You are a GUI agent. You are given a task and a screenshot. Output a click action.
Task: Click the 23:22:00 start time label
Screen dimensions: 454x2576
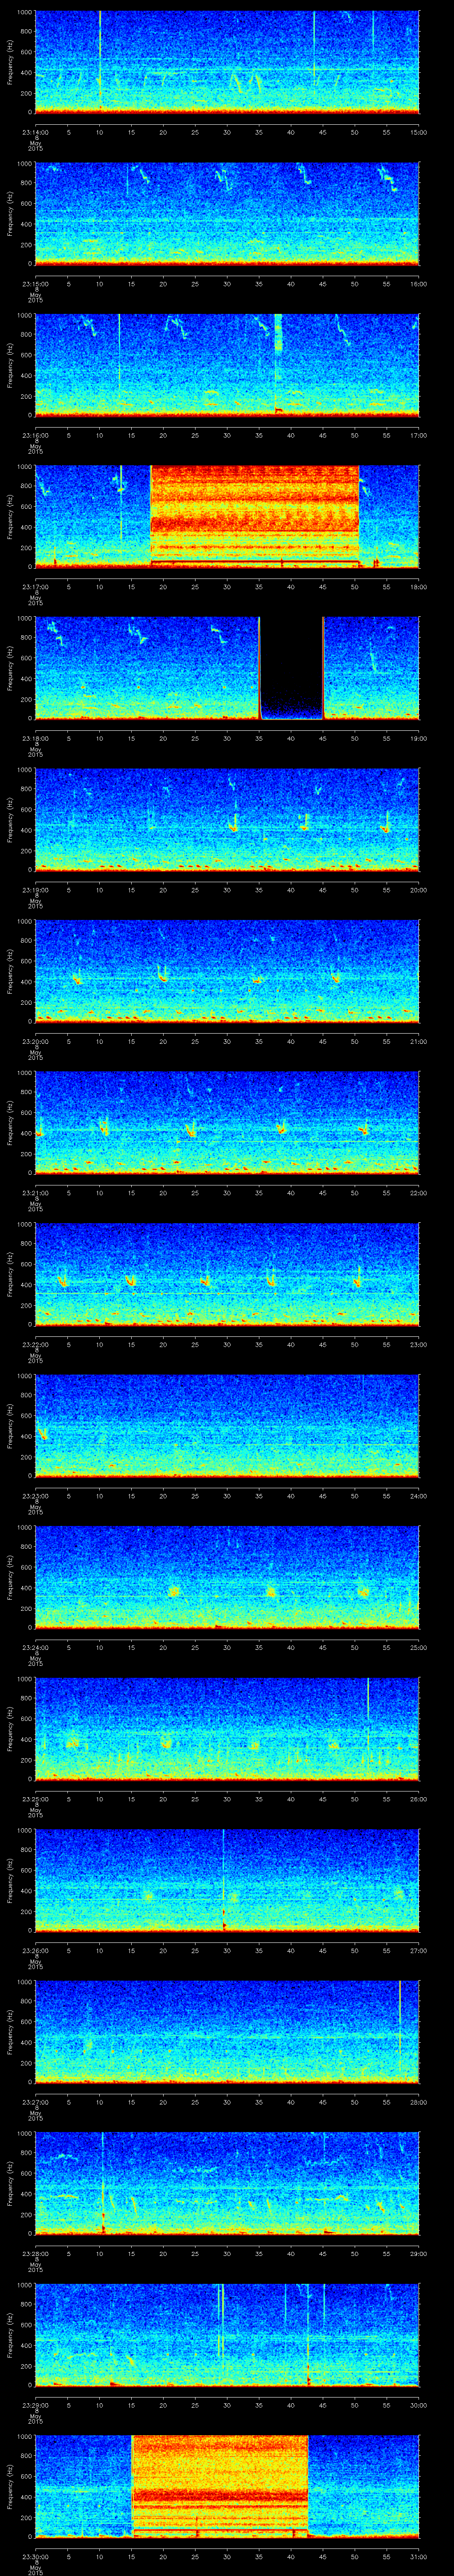(35, 1344)
